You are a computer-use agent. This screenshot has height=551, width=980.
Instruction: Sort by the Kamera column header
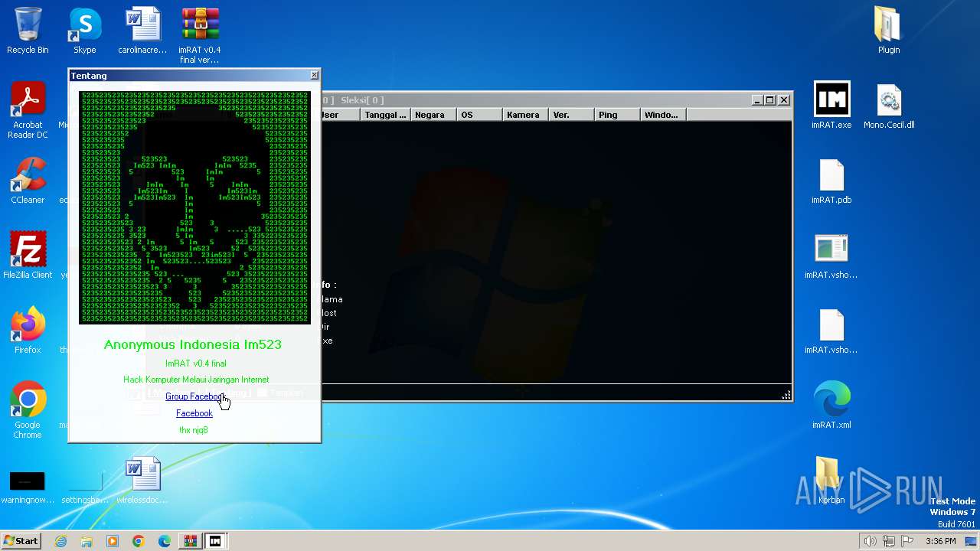click(x=525, y=115)
